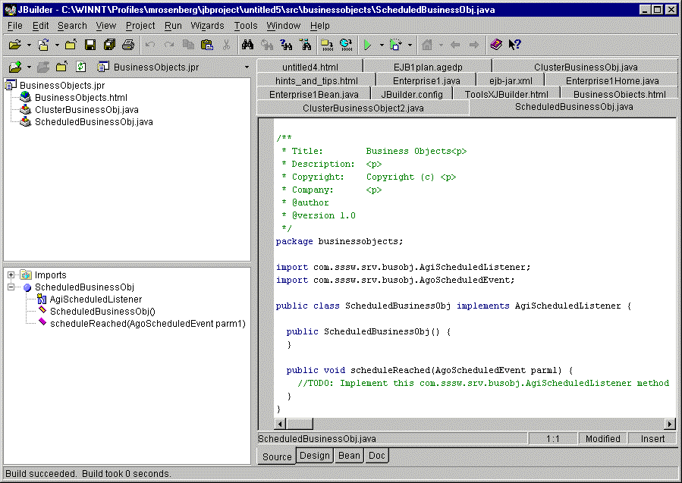Switch to the EJB1plan.agedp tab
Image resolution: width=682 pixels, height=483 pixels.
(428, 67)
